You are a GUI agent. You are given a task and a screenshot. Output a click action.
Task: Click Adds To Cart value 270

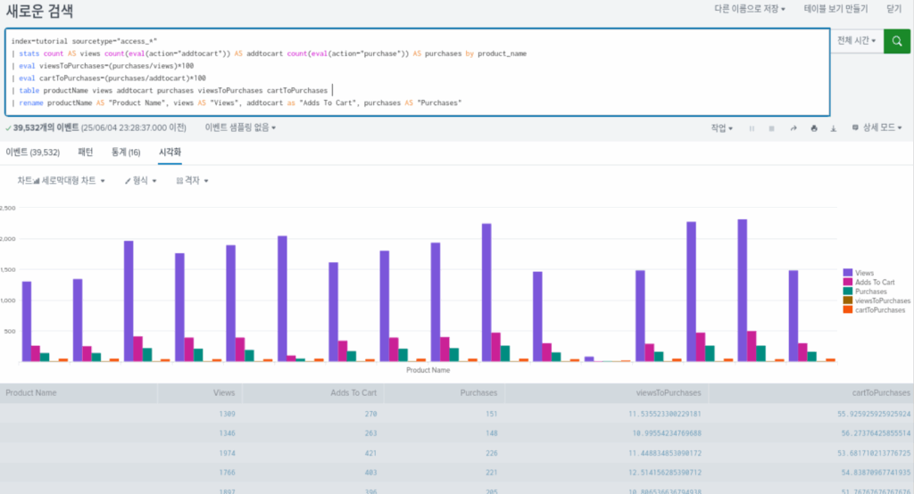coord(370,414)
